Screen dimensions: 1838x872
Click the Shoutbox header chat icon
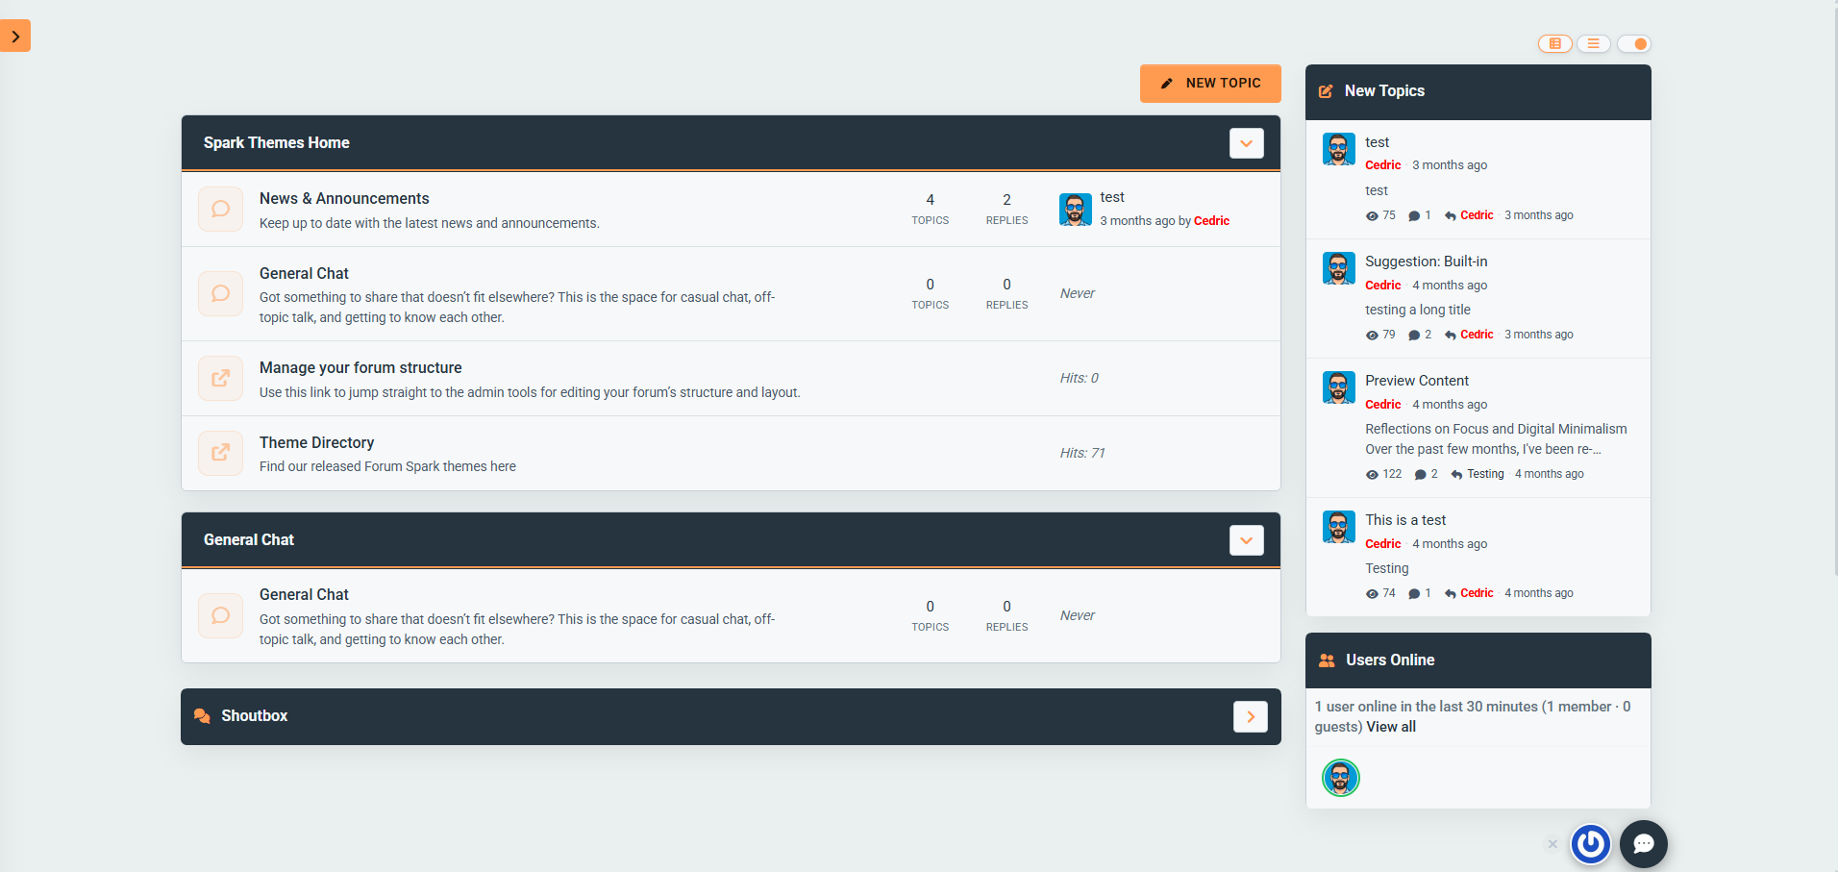click(202, 716)
